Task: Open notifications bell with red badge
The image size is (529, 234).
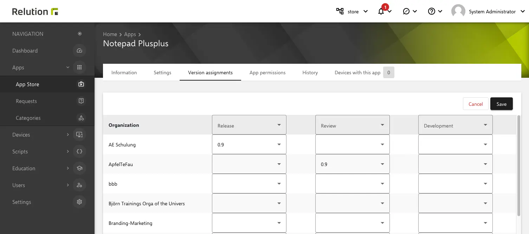Action: (381, 12)
